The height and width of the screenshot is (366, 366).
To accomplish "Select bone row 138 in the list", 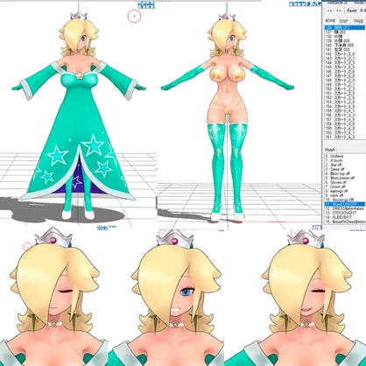I will [345, 37].
